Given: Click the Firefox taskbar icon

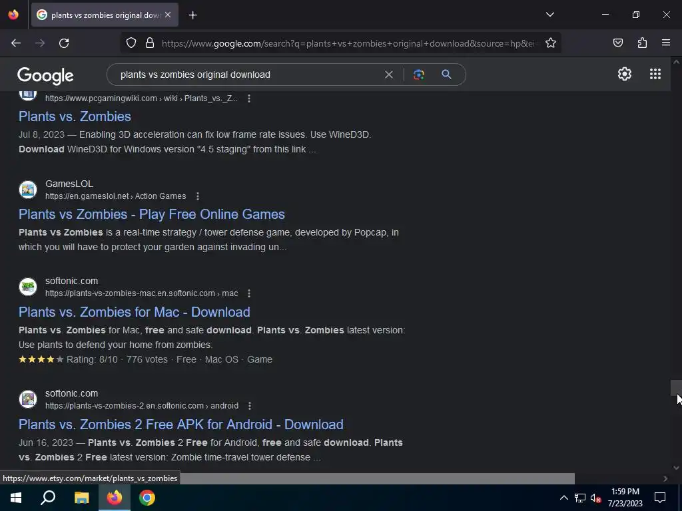Looking at the screenshot, I should (115, 498).
